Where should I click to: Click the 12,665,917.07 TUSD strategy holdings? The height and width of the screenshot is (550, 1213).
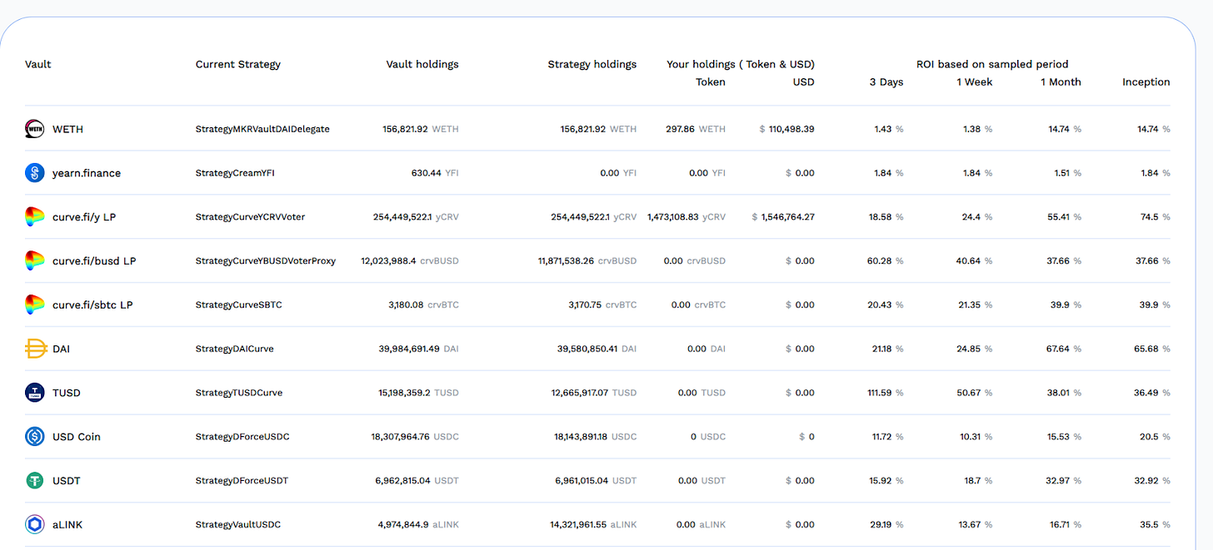[x=594, y=393]
